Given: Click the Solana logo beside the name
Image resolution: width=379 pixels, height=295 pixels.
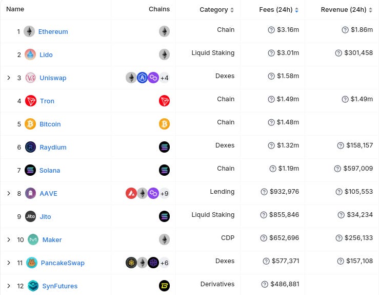Looking at the screenshot, I should point(30,170).
